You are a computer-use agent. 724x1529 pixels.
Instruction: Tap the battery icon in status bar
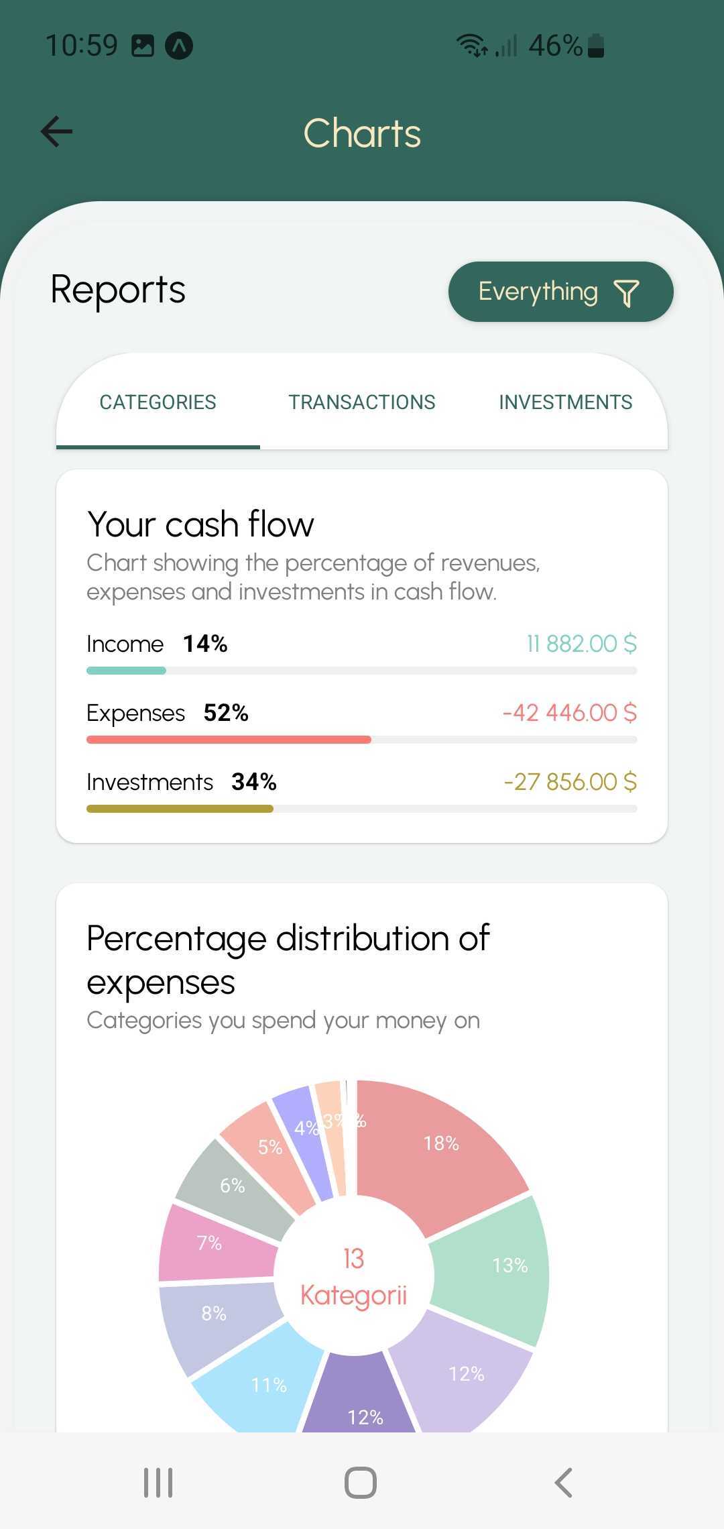[x=596, y=46]
